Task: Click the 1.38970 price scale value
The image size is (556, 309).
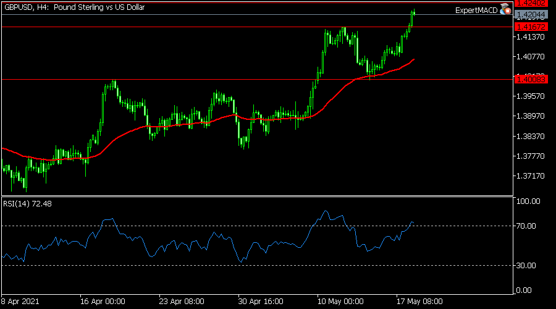Action: click(x=531, y=116)
